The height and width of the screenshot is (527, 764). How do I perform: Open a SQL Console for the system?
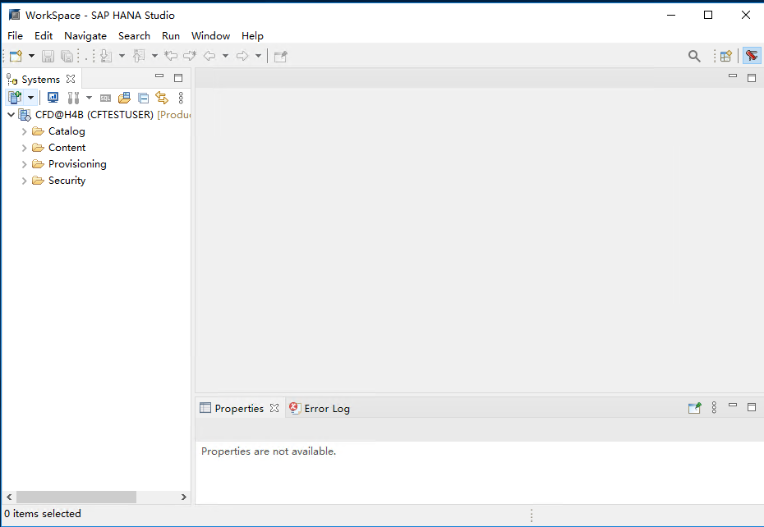106,97
